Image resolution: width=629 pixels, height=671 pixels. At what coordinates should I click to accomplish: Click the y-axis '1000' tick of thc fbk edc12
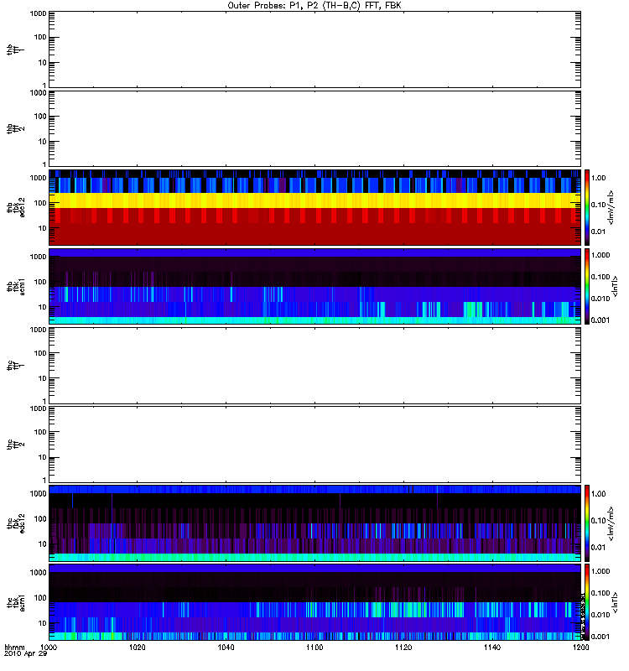(x=38, y=493)
